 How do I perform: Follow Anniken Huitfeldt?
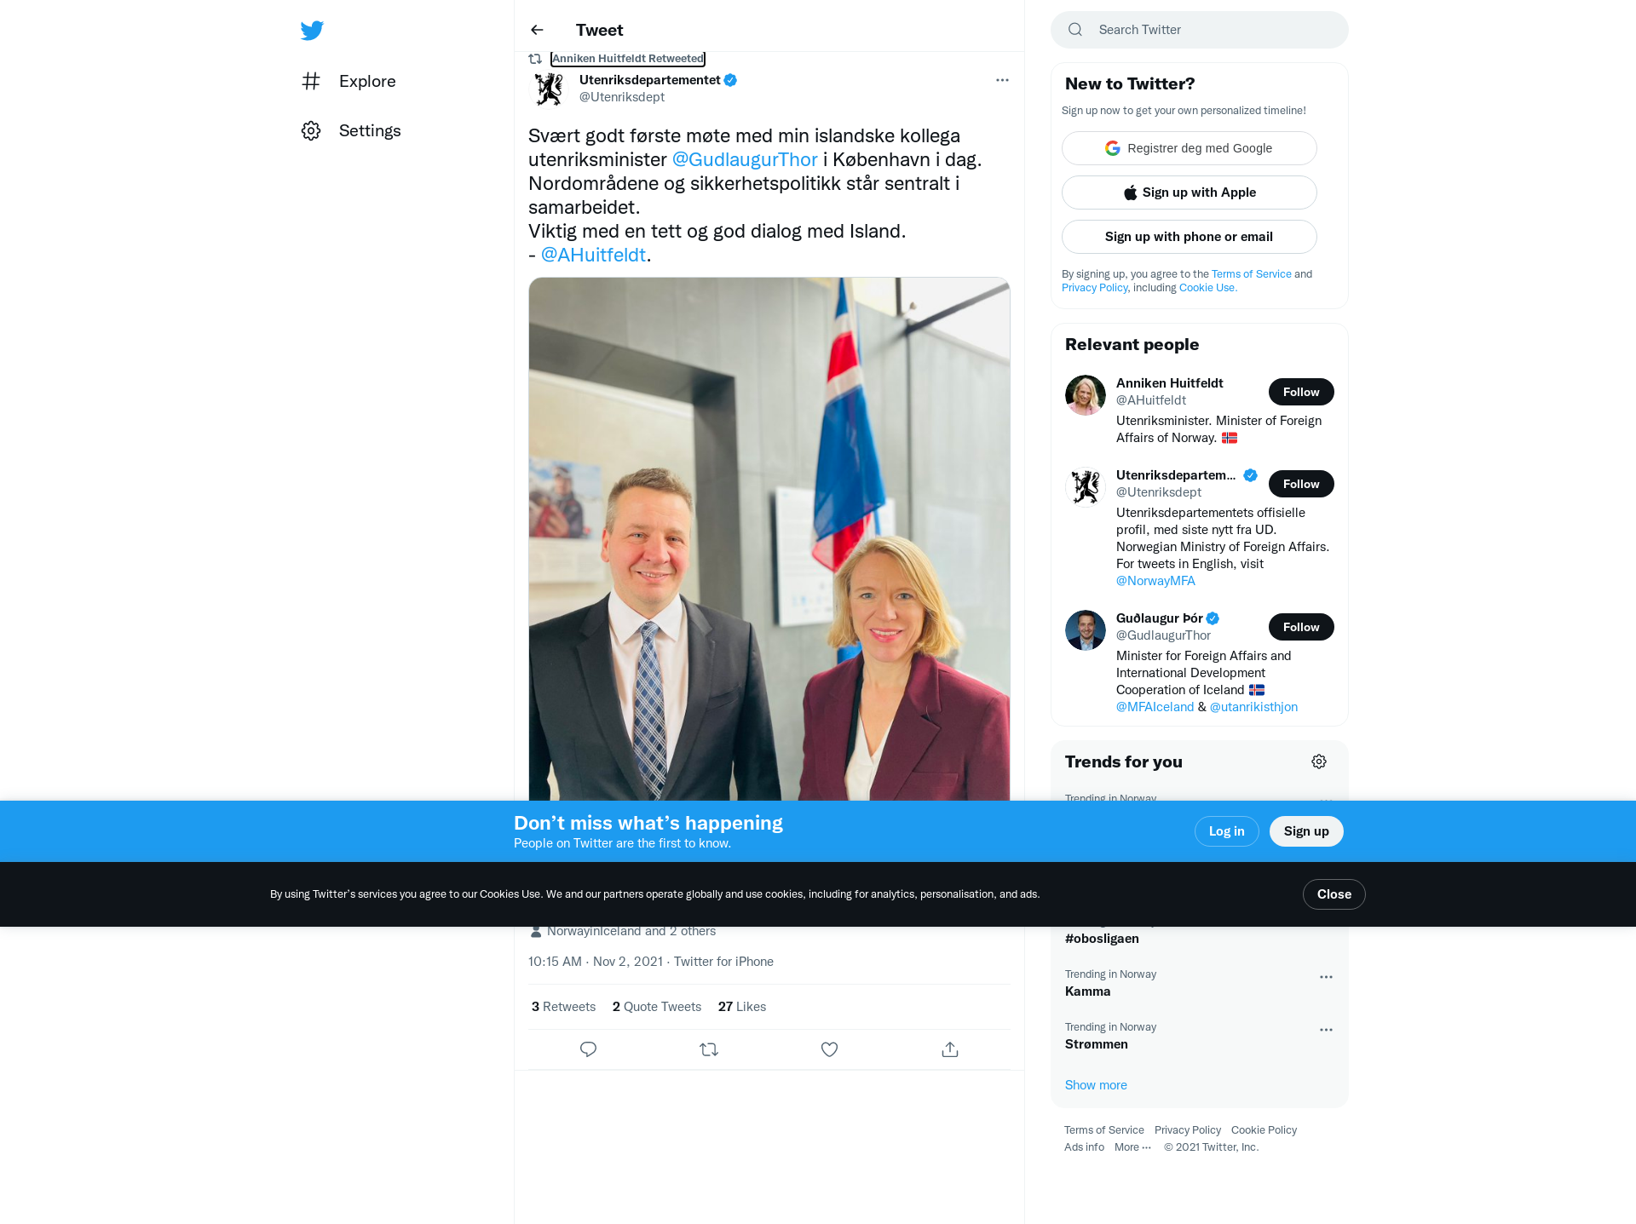coord(1301,392)
